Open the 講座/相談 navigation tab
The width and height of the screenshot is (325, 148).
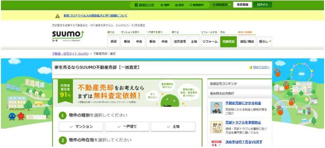[x=247, y=41]
